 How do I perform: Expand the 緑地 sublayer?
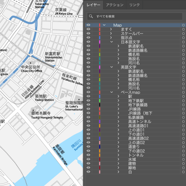[x=118, y=167]
